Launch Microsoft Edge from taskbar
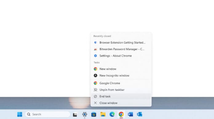The height and width of the screenshot is (119, 214). pyautogui.click(x=112, y=114)
